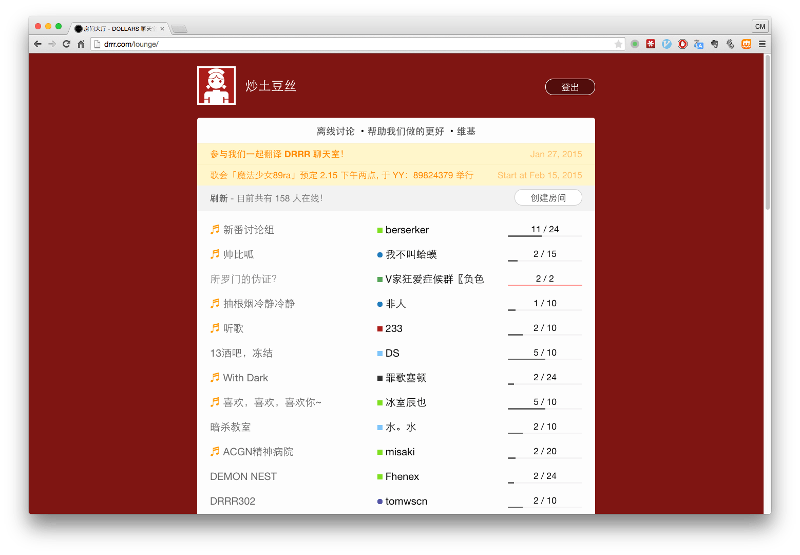
Task: Click the Evernote elephant extension icon
Action: click(x=714, y=44)
